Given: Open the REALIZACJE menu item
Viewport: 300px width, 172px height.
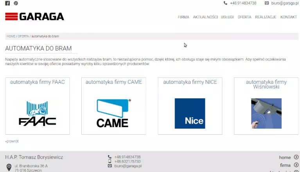Looking at the screenshot, I should tap(266, 17).
